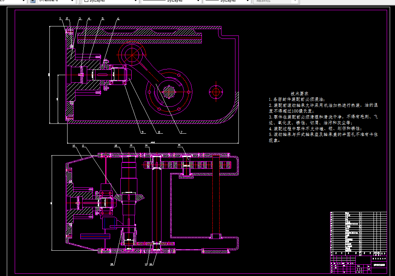Screen dimensions: 395x276
Task: Click part callout number 6 label
Action: (x=118, y=18)
